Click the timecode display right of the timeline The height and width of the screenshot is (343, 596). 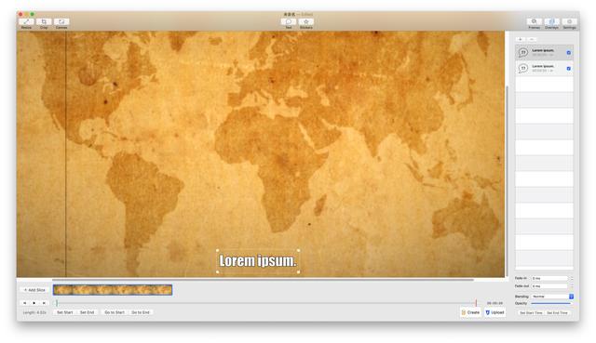[494, 303]
